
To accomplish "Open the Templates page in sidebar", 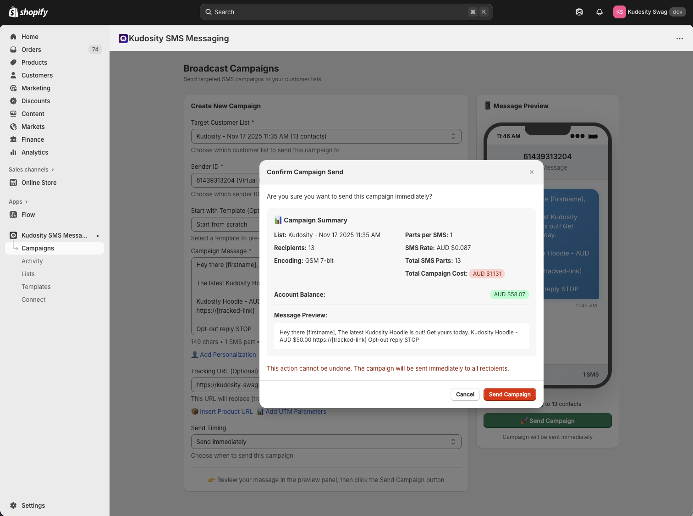I will coord(36,287).
